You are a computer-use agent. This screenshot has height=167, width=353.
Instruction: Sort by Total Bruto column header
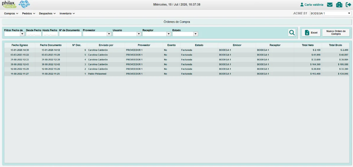pos(335,45)
